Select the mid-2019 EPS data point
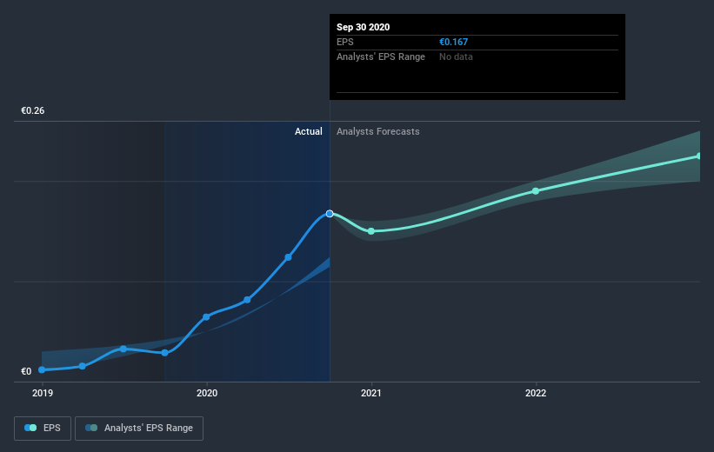714x452 pixels. (123, 349)
